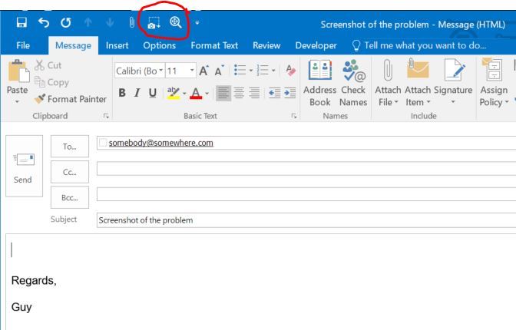The height and width of the screenshot is (330, 516).
Task: Increase the indent
Action: pyautogui.click(x=290, y=93)
